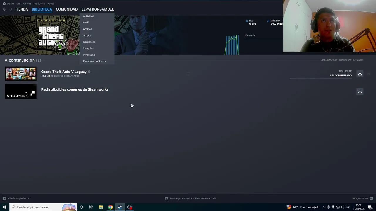The width and height of the screenshot is (376, 211).
Task: Open the Ayuda menu
Action: click(x=51, y=4)
